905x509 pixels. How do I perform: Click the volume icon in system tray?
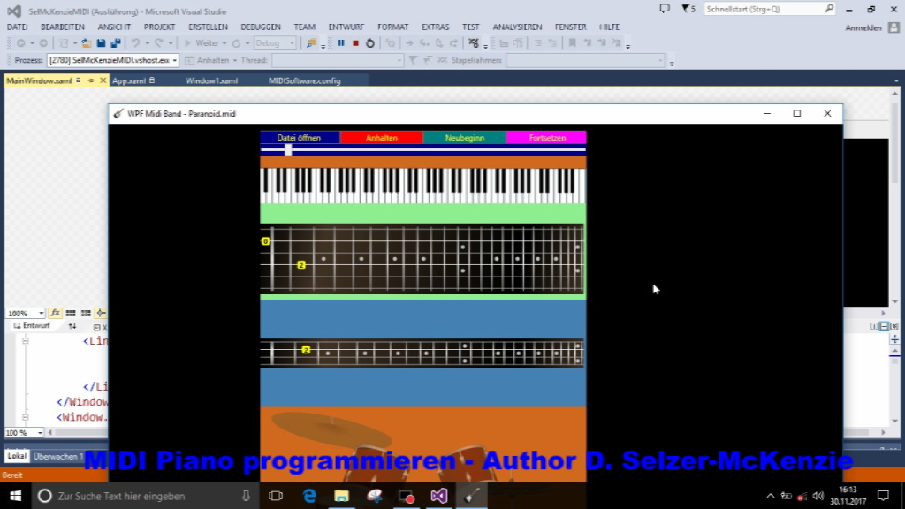point(818,496)
